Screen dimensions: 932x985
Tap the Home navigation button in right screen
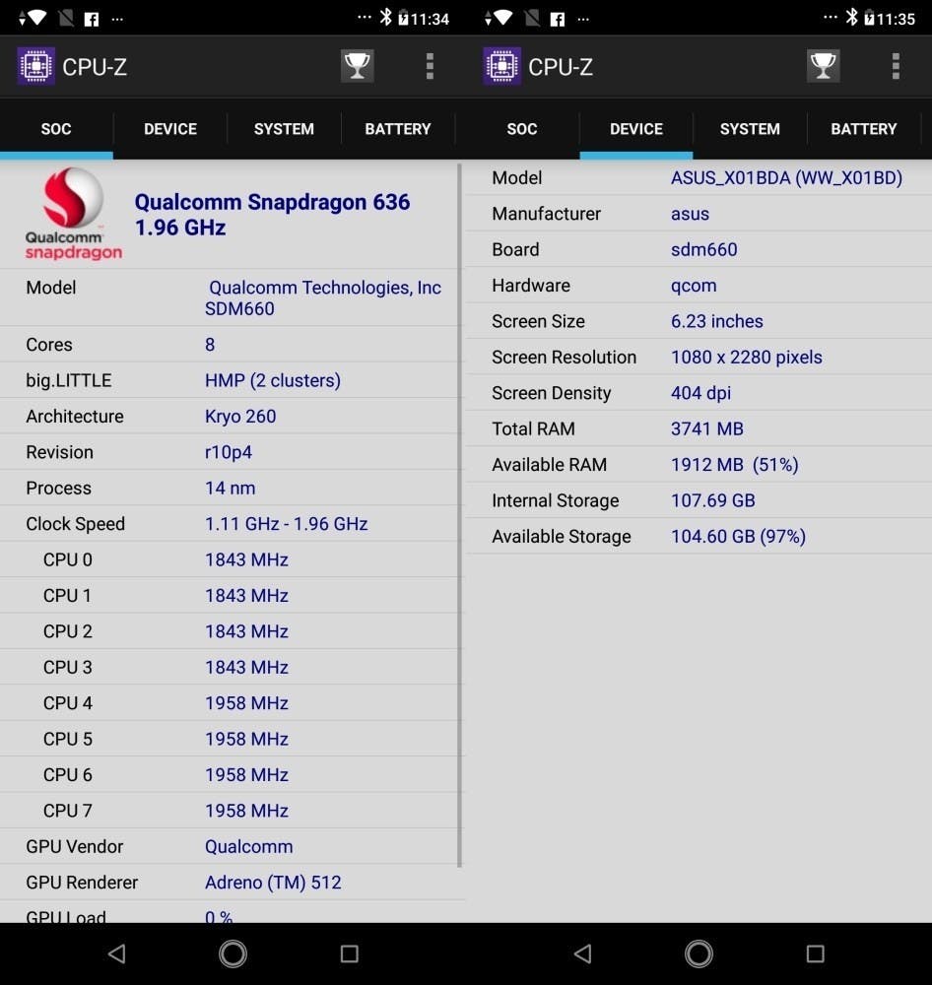[699, 952]
